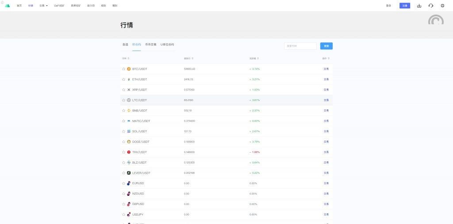
Task: Open 质押挖矿 in the top navigation
Action: tap(76, 5)
